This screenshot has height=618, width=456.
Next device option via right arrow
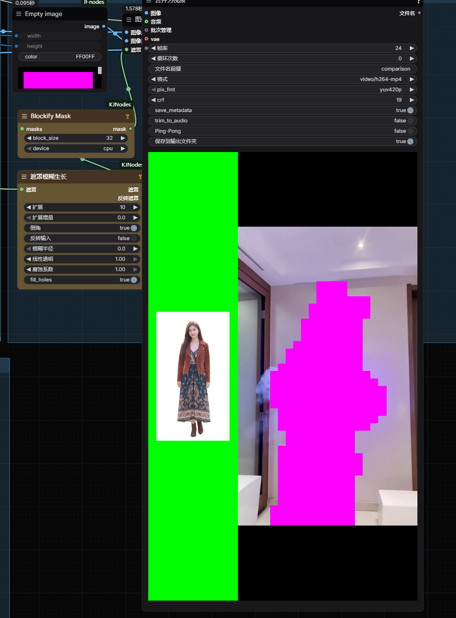click(x=123, y=148)
